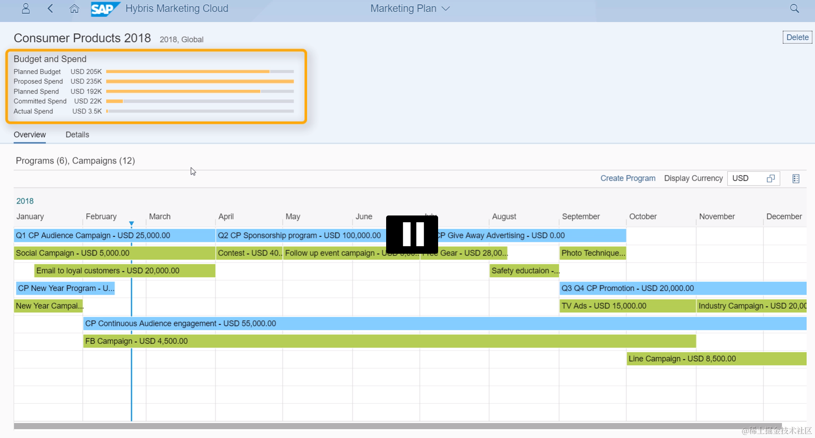Open the Safety eductaion campaign bar
This screenshot has height=438, width=815.
pyautogui.click(x=524, y=270)
